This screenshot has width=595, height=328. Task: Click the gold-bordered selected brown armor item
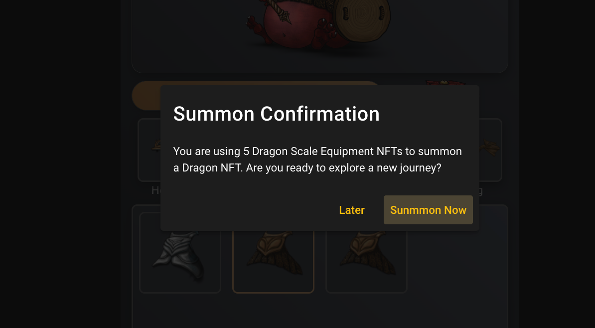point(273,258)
